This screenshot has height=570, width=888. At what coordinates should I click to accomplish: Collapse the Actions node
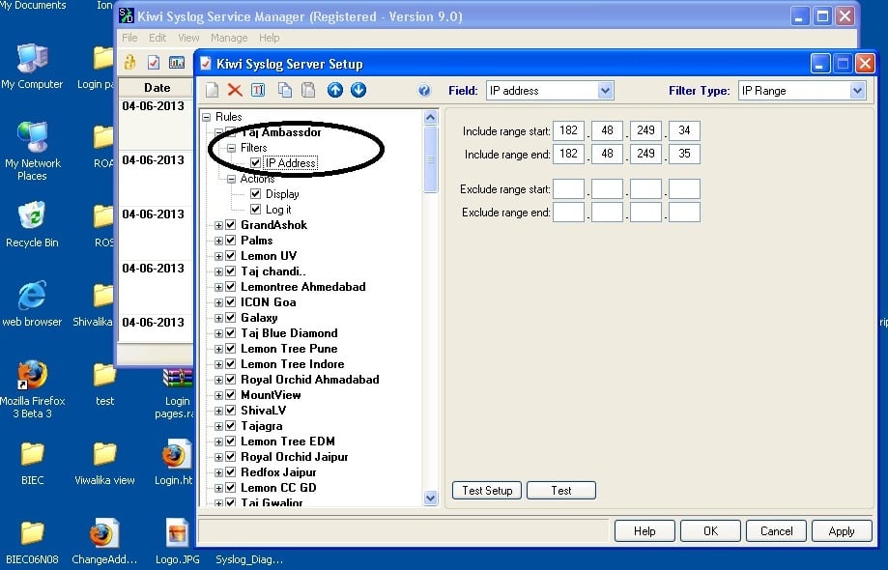231,179
